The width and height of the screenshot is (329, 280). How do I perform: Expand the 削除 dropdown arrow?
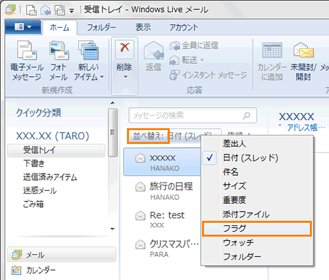point(125,77)
